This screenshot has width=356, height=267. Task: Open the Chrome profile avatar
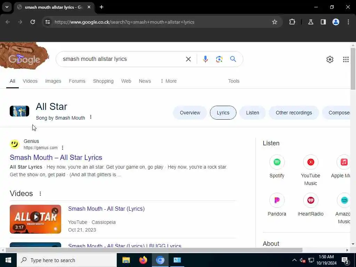[335, 22]
